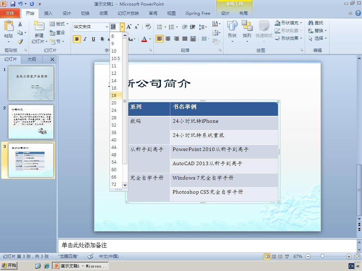Switch to Slide Sorter view in status bar
362x271 pixels.
274,257
